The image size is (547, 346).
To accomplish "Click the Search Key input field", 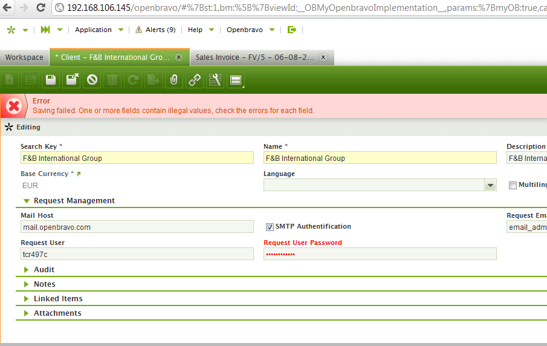I will 137,158.
